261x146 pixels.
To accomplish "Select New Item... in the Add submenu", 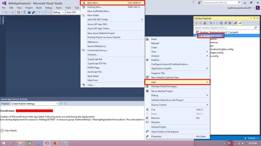I will (x=112, y=3).
